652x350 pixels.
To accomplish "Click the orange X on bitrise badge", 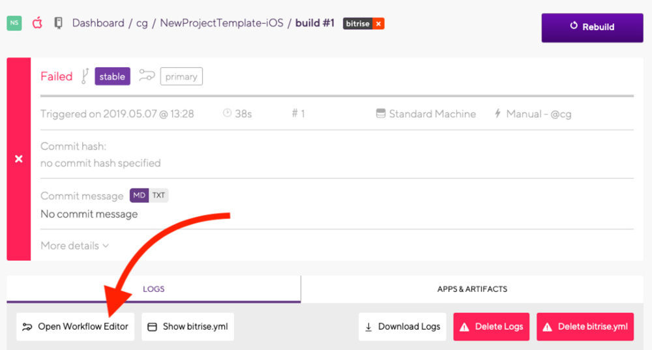I will point(378,23).
